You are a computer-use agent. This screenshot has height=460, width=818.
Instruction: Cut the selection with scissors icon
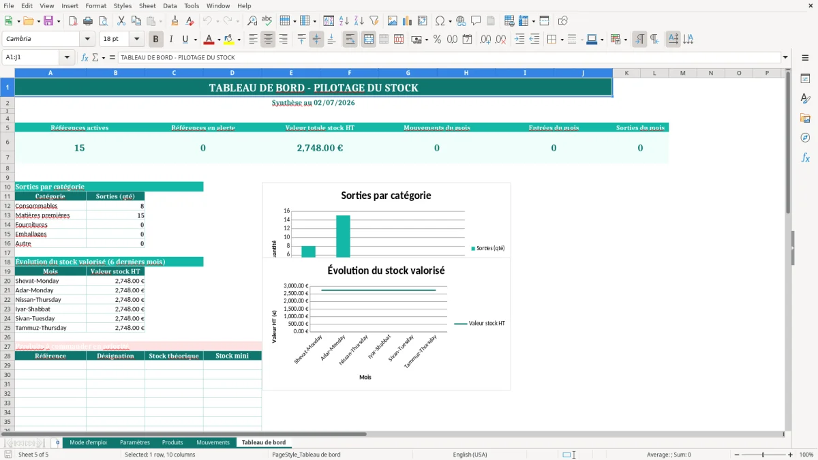click(121, 21)
